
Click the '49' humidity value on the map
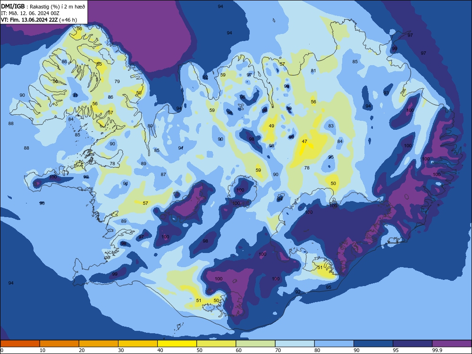click(x=271, y=126)
